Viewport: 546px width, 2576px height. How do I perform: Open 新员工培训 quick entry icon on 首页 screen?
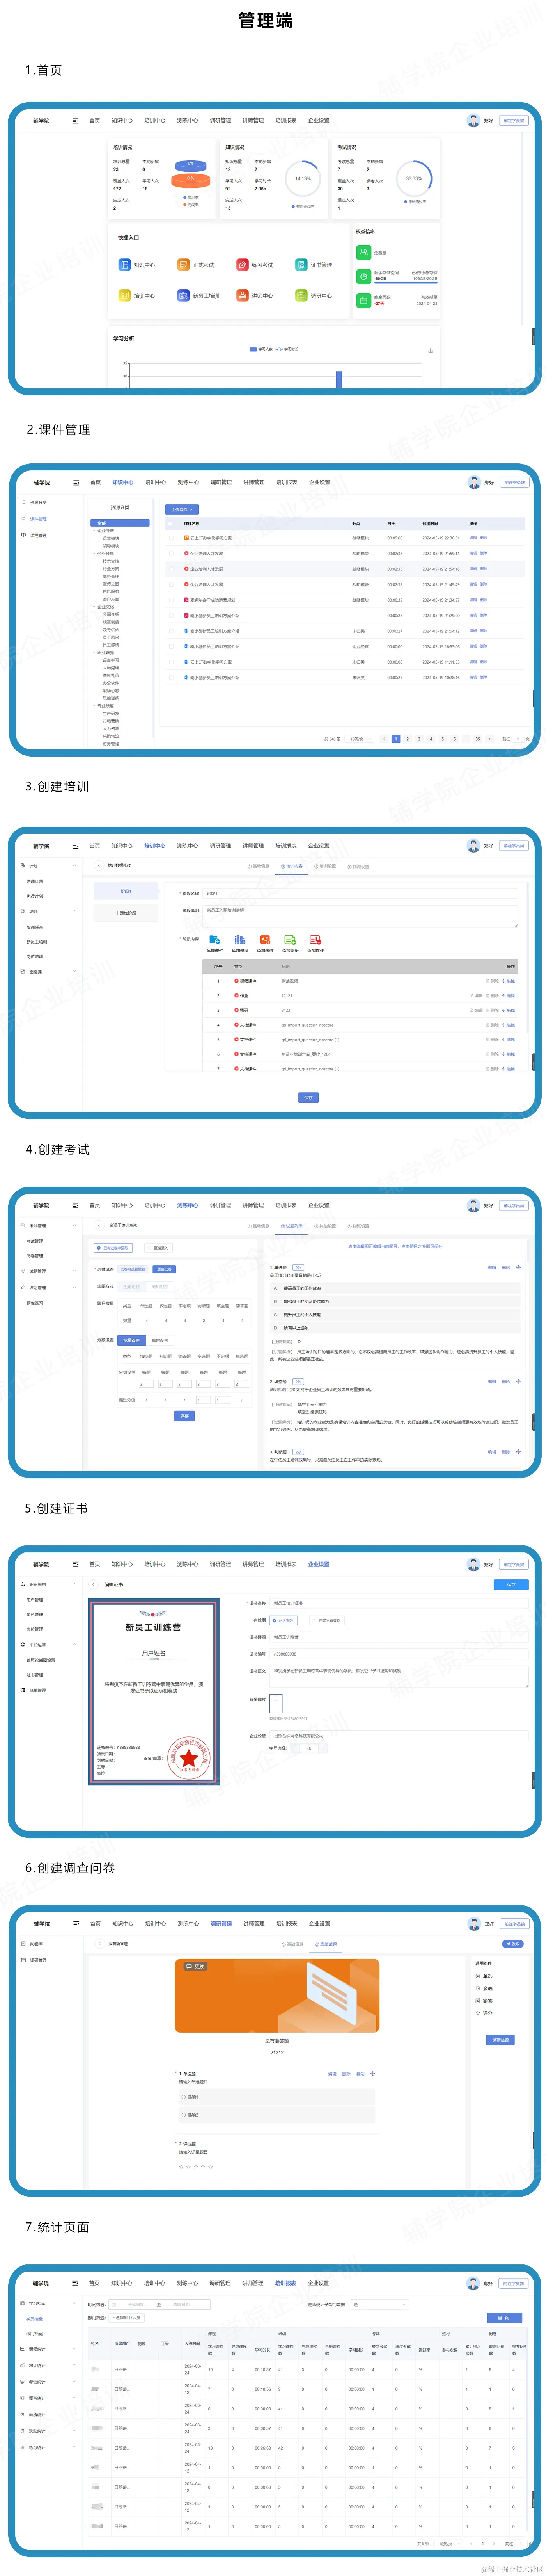pos(184,296)
